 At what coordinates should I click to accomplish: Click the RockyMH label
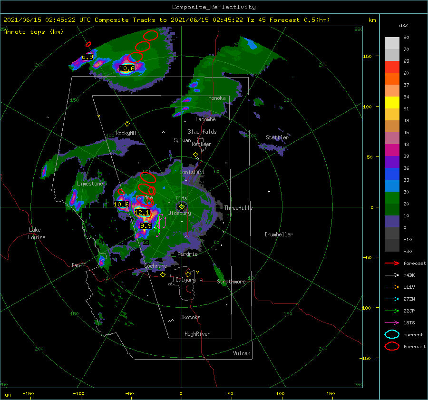pos(126,133)
